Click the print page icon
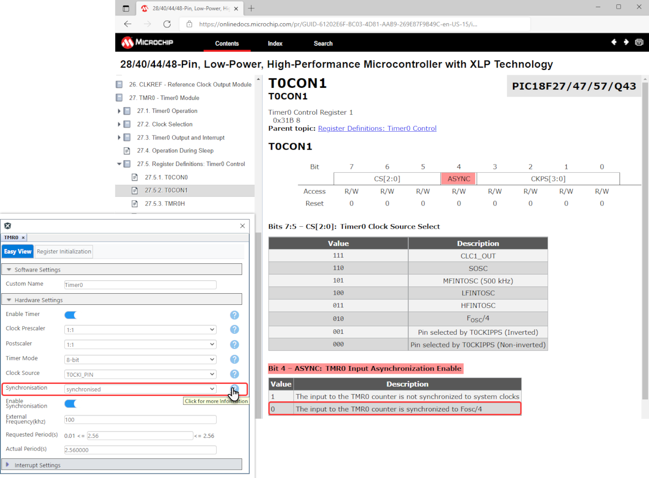 (x=639, y=42)
